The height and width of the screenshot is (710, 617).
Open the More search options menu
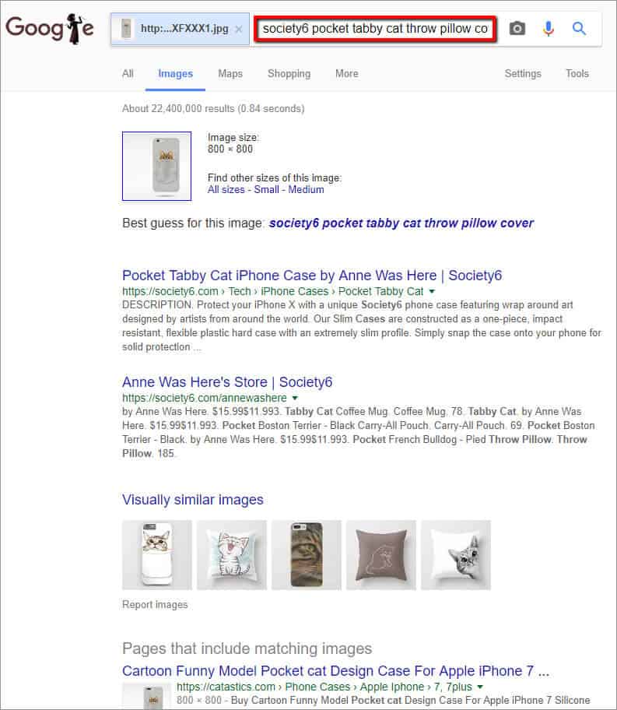pos(345,74)
